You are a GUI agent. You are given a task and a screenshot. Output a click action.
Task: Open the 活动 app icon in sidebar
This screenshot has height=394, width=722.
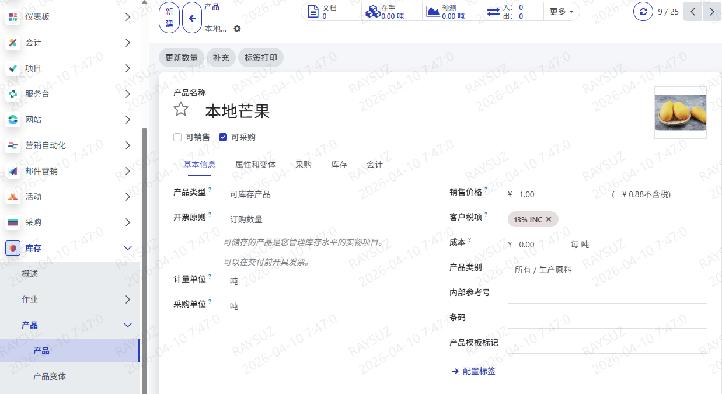pos(13,197)
